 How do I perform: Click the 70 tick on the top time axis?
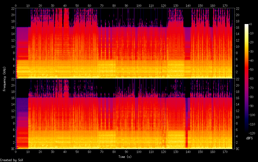(x=102, y=5)
